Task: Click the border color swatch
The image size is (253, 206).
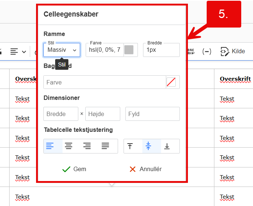Action: (129, 50)
